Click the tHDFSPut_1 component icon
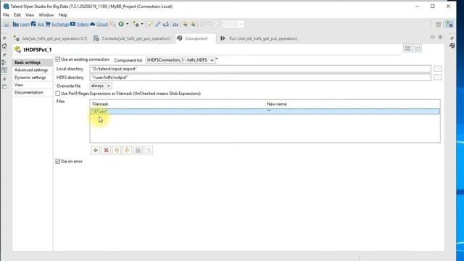 (17, 49)
